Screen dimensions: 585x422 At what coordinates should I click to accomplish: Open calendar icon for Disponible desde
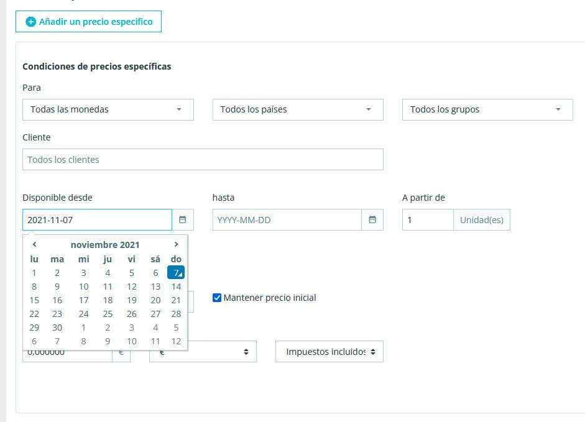(x=183, y=219)
